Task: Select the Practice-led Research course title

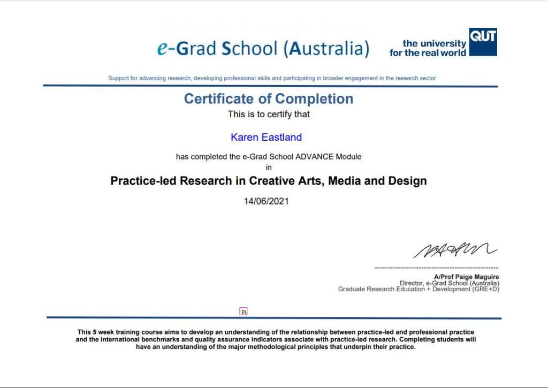Action: click(x=268, y=181)
